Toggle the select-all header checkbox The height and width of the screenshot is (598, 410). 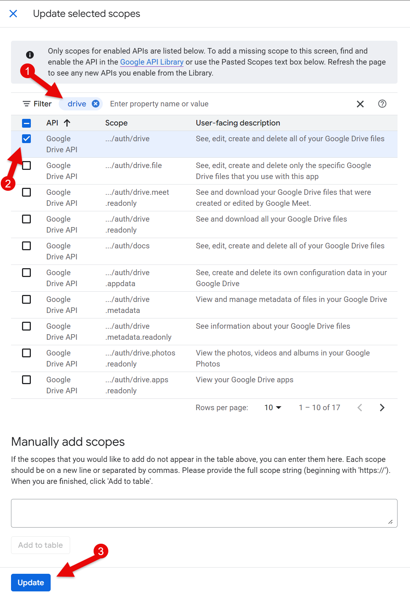pos(26,123)
